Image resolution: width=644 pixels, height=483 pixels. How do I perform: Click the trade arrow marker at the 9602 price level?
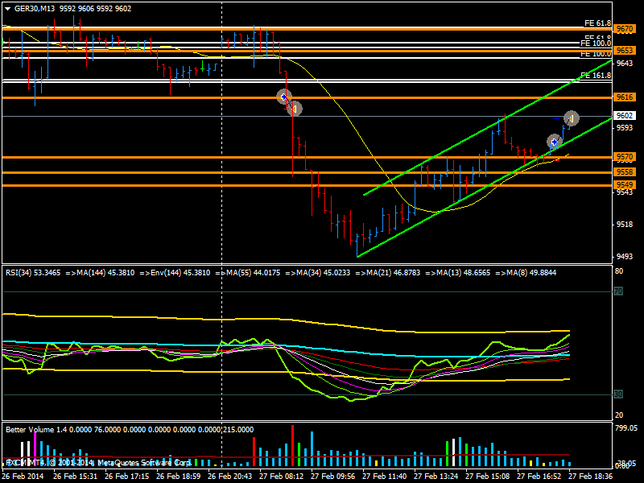pos(571,118)
